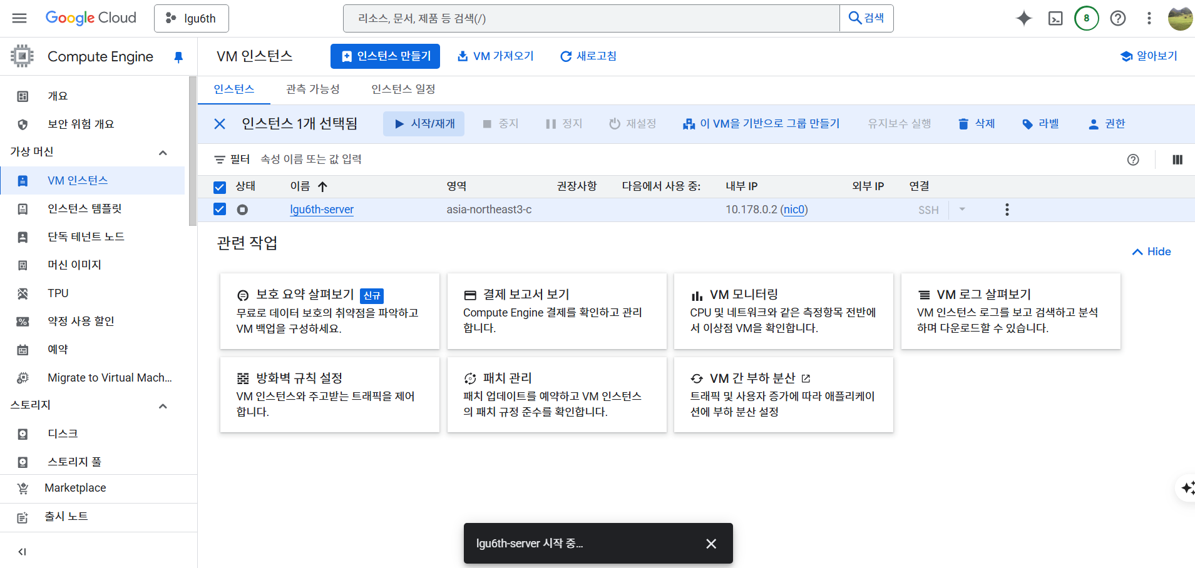Image resolution: width=1195 pixels, height=568 pixels.
Task: Open the main navigation hamburger menu
Action: click(19, 18)
